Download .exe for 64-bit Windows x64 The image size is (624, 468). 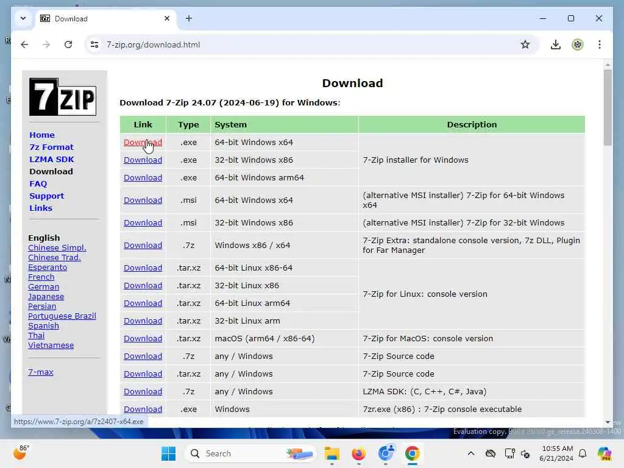point(143,142)
